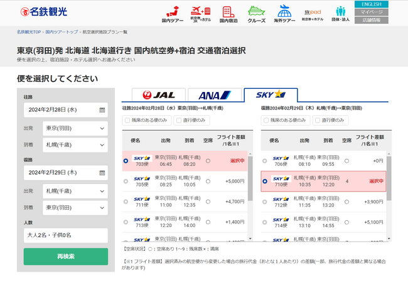Select outbound flight 713便 radio button
The image size is (408, 284).
pyautogui.click(x=126, y=222)
